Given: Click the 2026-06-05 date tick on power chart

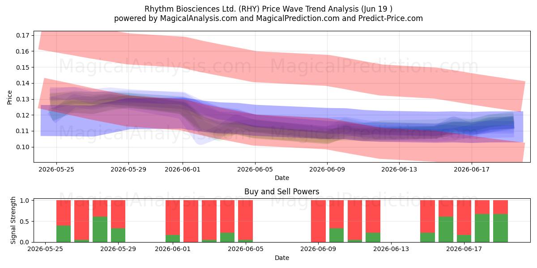Looking at the screenshot, I should click(x=246, y=249).
